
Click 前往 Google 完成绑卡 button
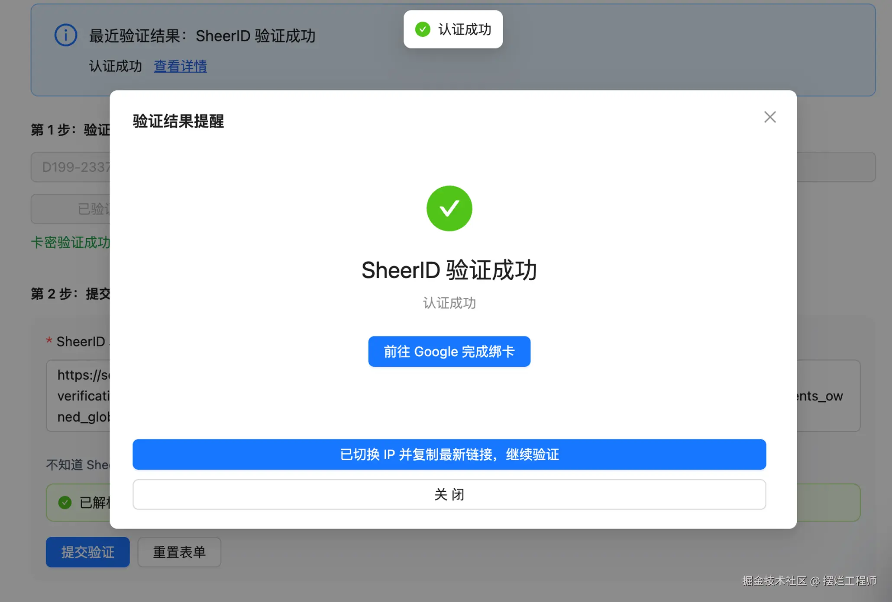click(449, 351)
